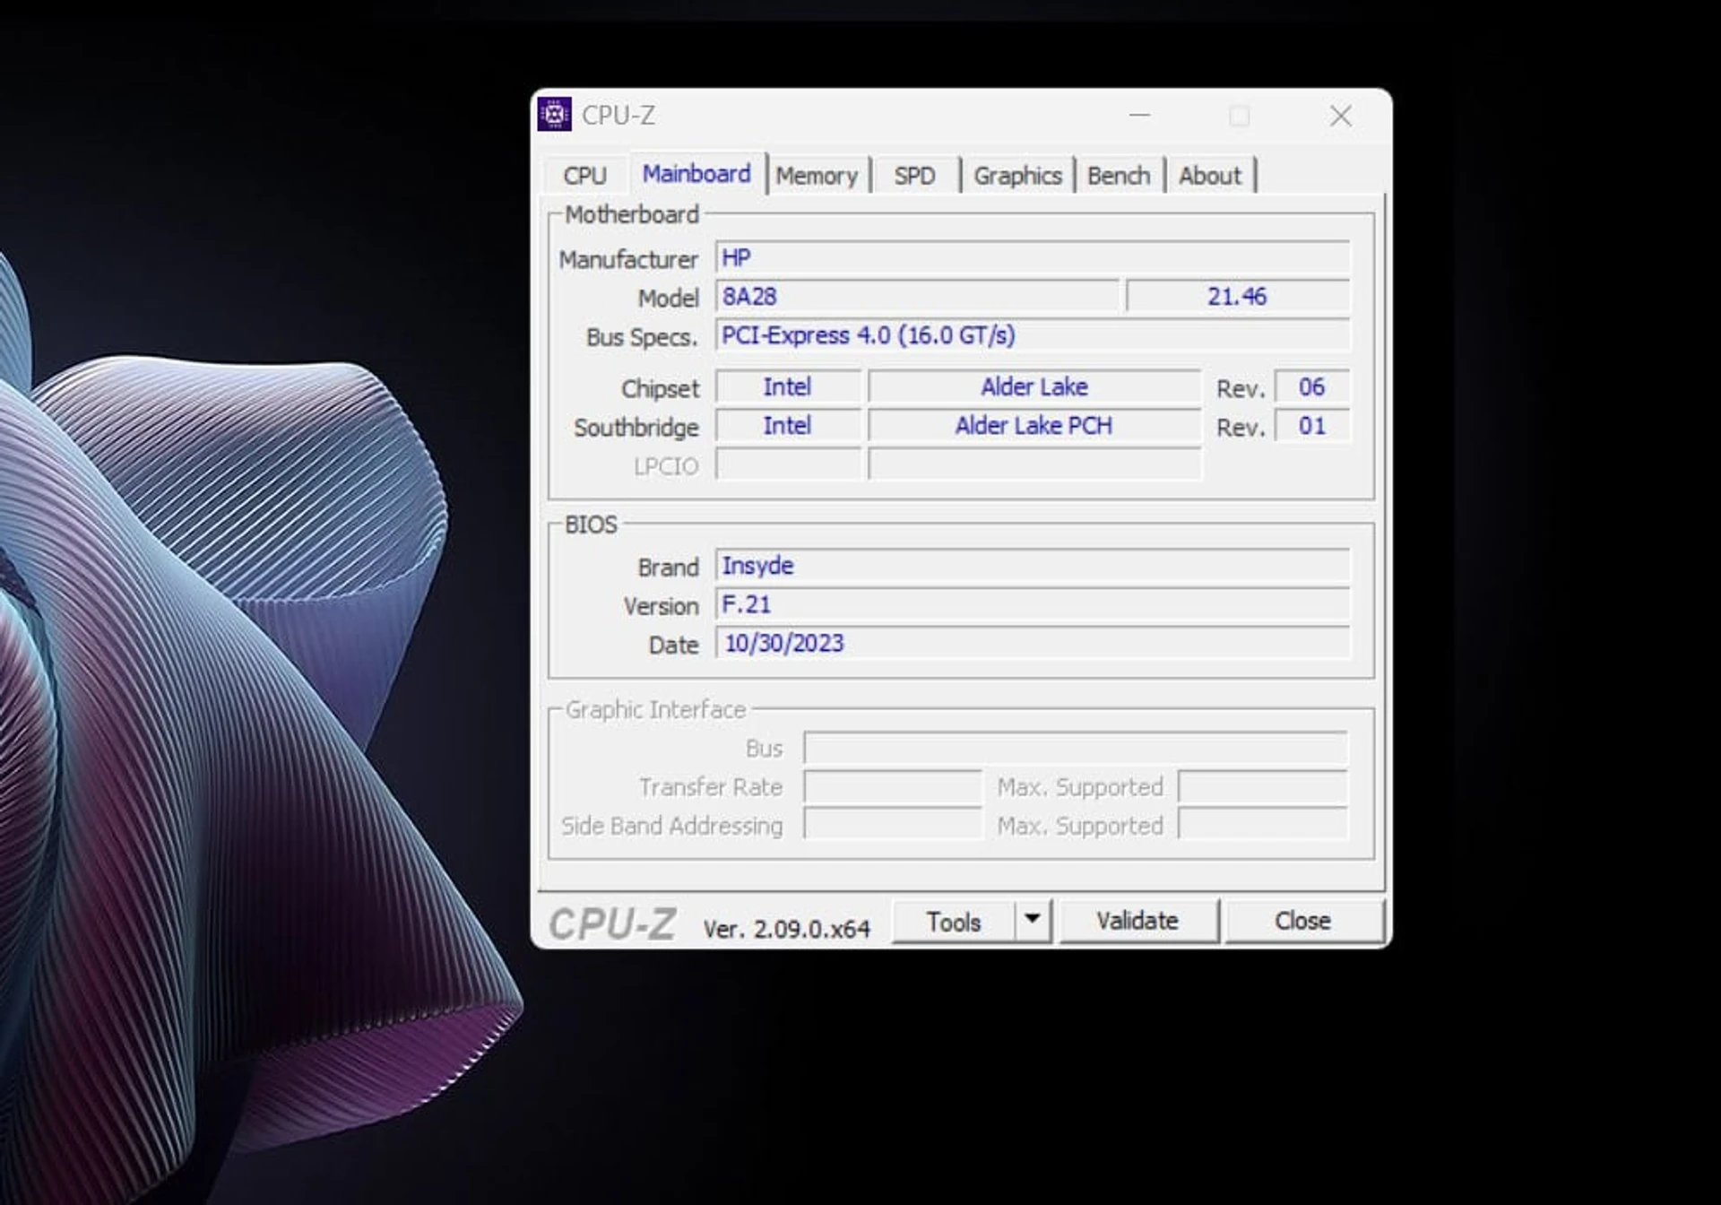
Task: Switch to the Bench tab
Action: (x=1118, y=175)
